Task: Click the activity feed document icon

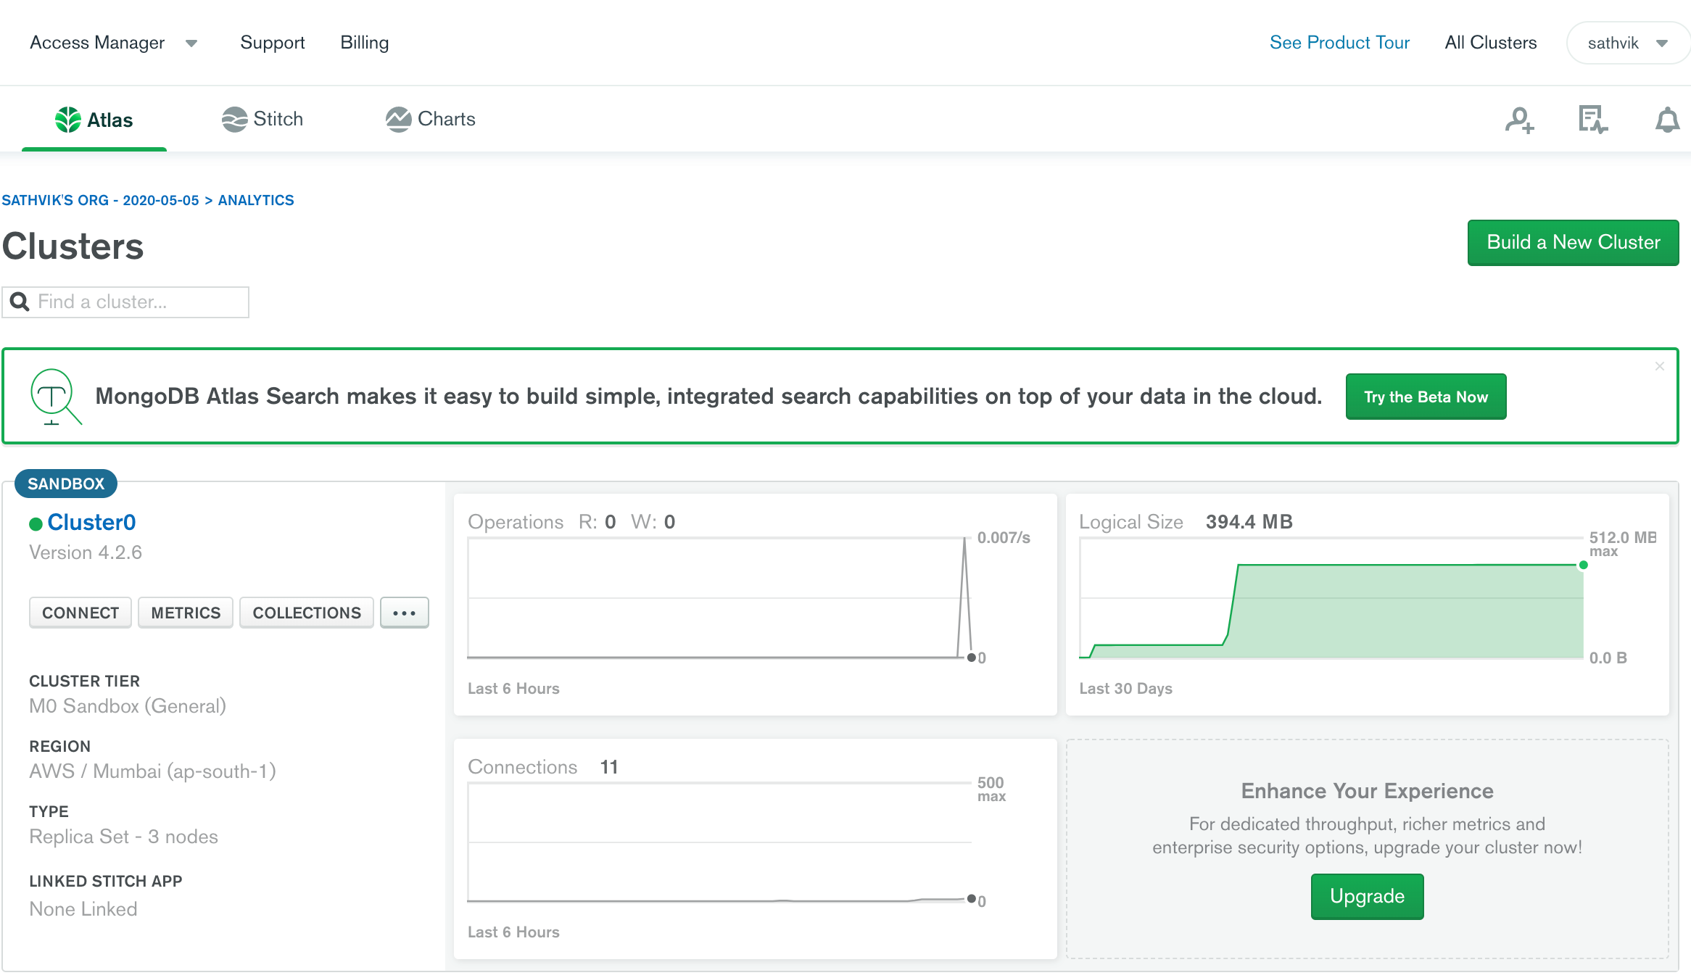Action: click(1592, 120)
